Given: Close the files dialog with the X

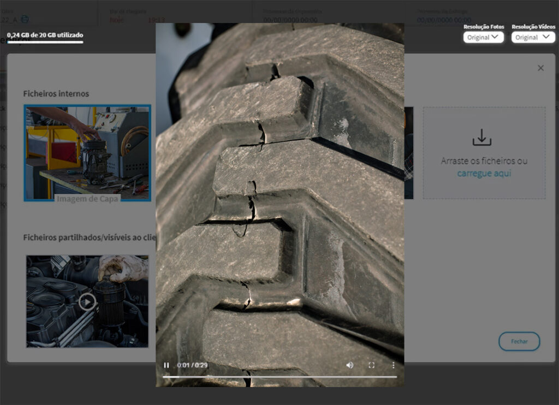Looking at the screenshot, I should click(540, 68).
